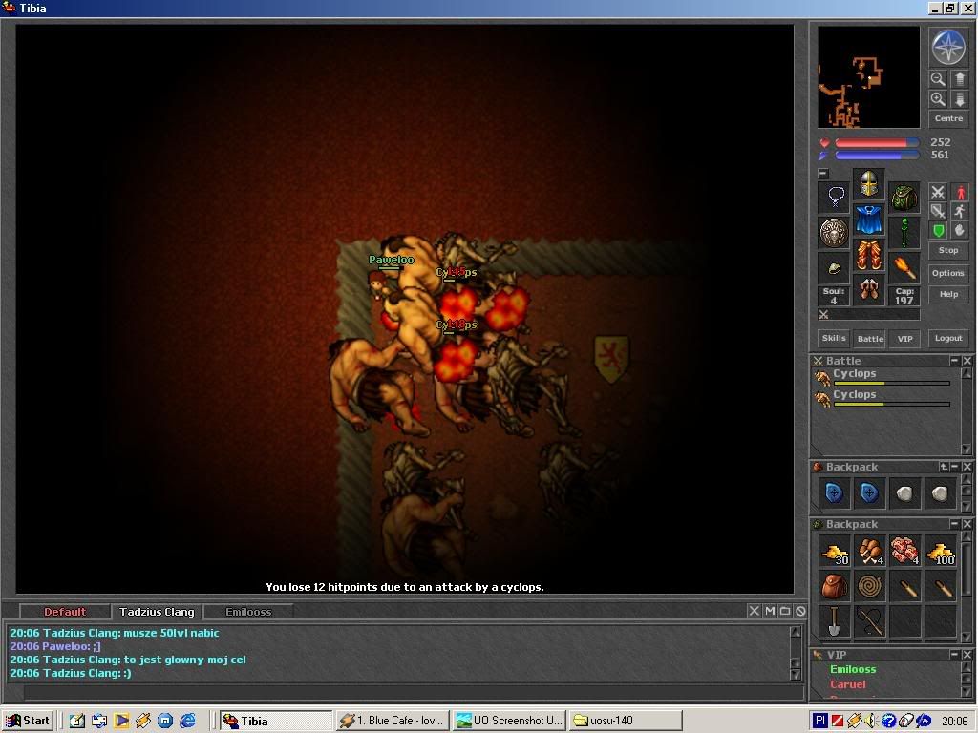Click the ring equipment slot
This screenshot has width=978, height=733.
tap(834, 268)
